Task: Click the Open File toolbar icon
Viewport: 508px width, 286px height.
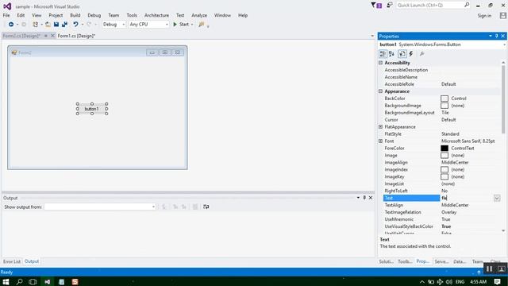Action: pos(48,25)
